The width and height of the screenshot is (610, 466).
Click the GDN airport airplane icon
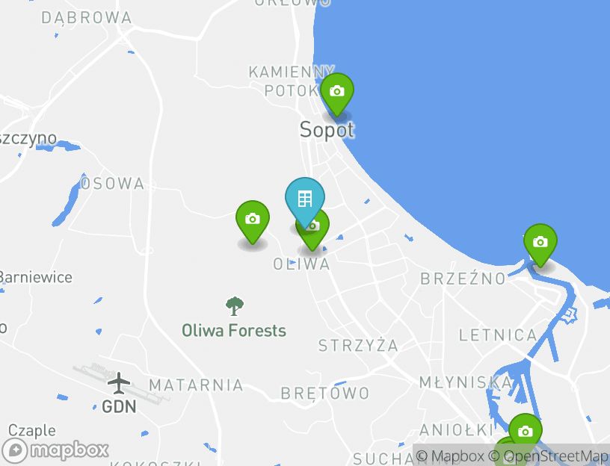coord(118,383)
